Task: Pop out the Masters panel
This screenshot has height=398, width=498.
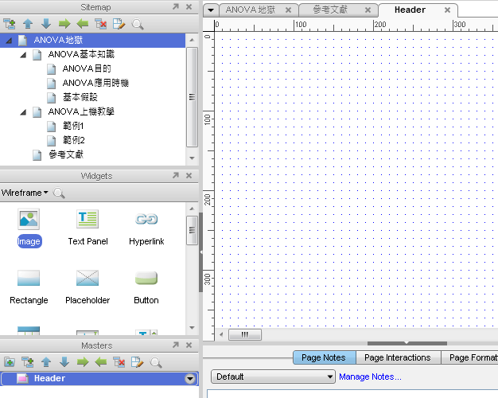Action: (x=176, y=345)
